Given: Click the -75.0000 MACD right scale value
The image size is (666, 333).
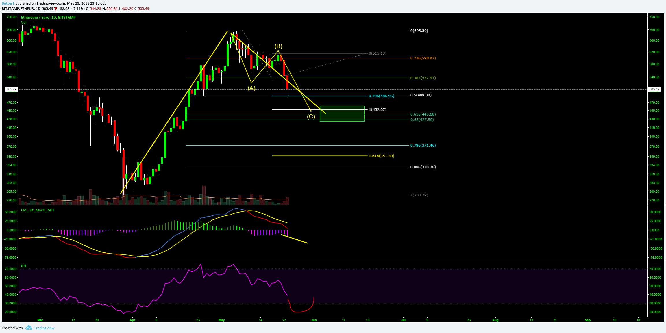Looking at the screenshot, I should pyautogui.click(x=655, y=258).
